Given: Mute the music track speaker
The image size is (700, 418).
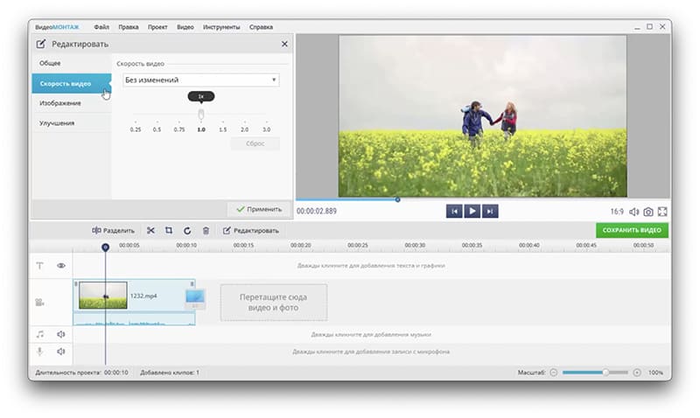Looking at the screenshot, I should click(x=61, y=334).
